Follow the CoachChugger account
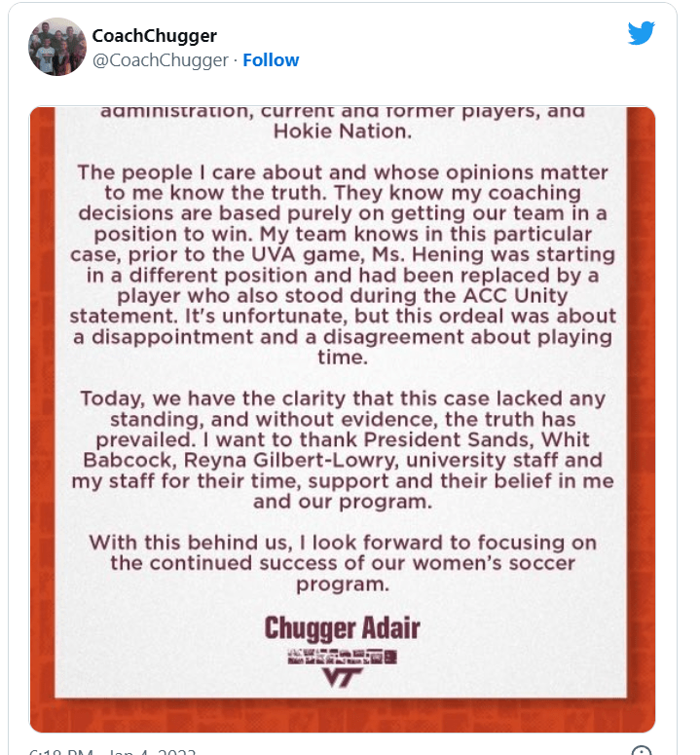The image size is (700, 755). [271, 60]
